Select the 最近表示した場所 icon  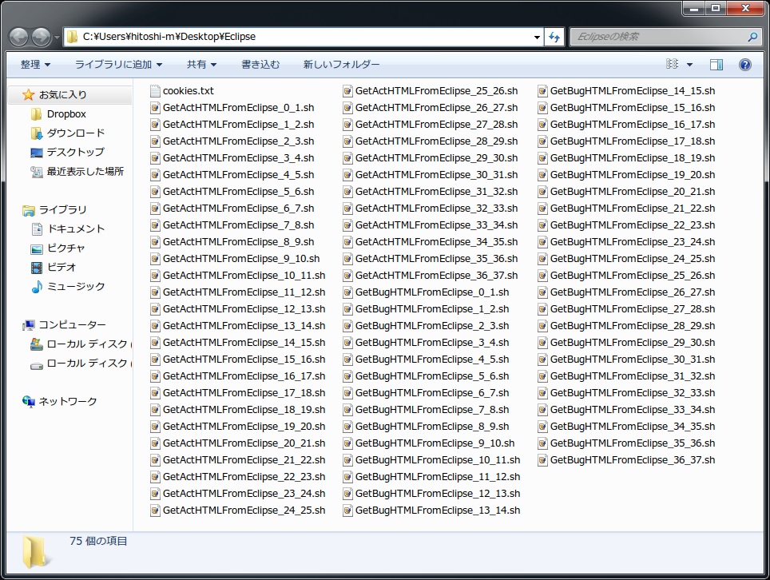pyautogui.click(x=36, y=172)
